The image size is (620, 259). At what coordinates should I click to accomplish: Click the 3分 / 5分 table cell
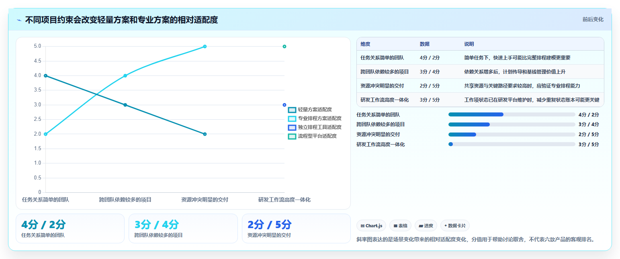pyautogui.click(x=430, y=100)
